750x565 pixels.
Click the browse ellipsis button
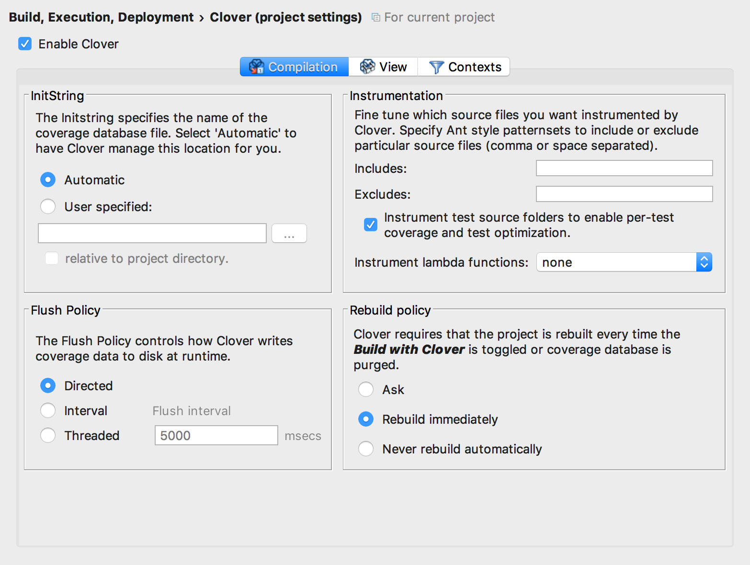click(x=289, y=234)
